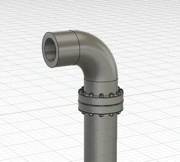Click inside the hollow bore of the pipe opening

(50, 50)
